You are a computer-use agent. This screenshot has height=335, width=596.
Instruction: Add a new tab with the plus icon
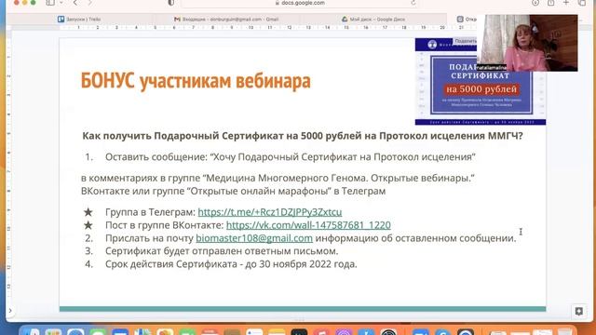pos(566,3)
